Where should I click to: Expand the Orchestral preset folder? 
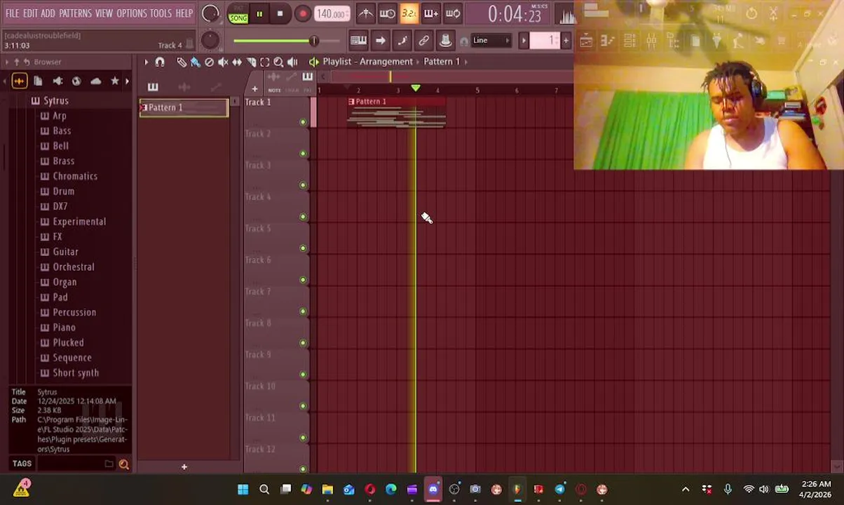[x=67, y=267]
